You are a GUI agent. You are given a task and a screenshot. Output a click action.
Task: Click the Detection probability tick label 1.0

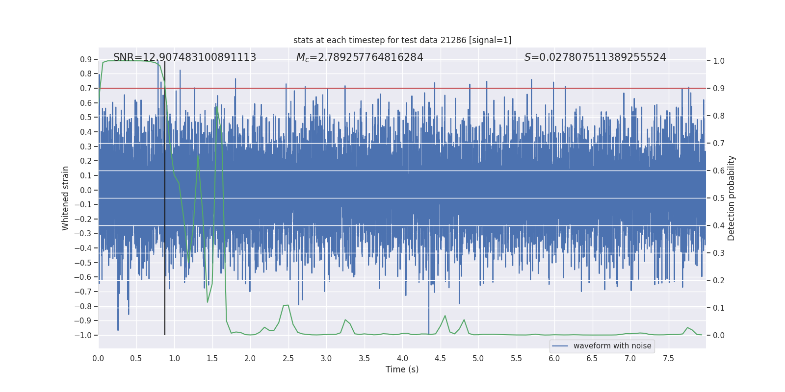[719, 61]
